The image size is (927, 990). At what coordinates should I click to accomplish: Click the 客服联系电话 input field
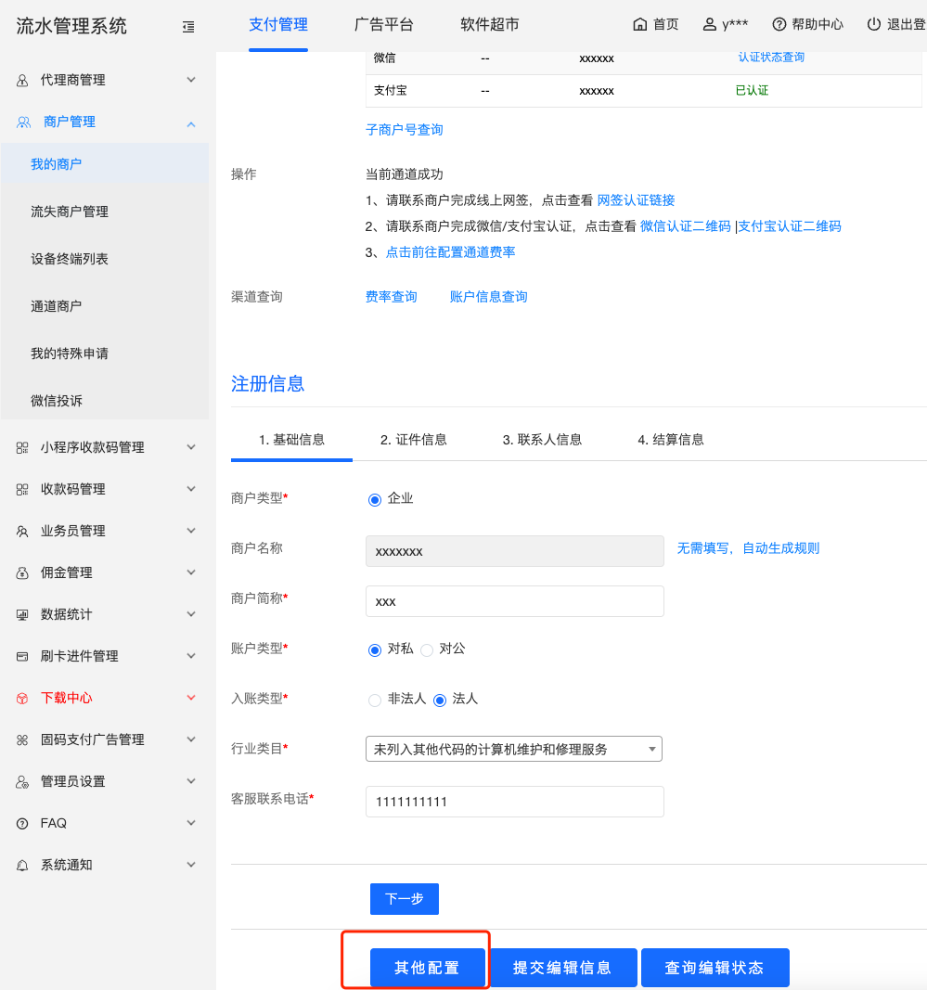coord(515,802)
